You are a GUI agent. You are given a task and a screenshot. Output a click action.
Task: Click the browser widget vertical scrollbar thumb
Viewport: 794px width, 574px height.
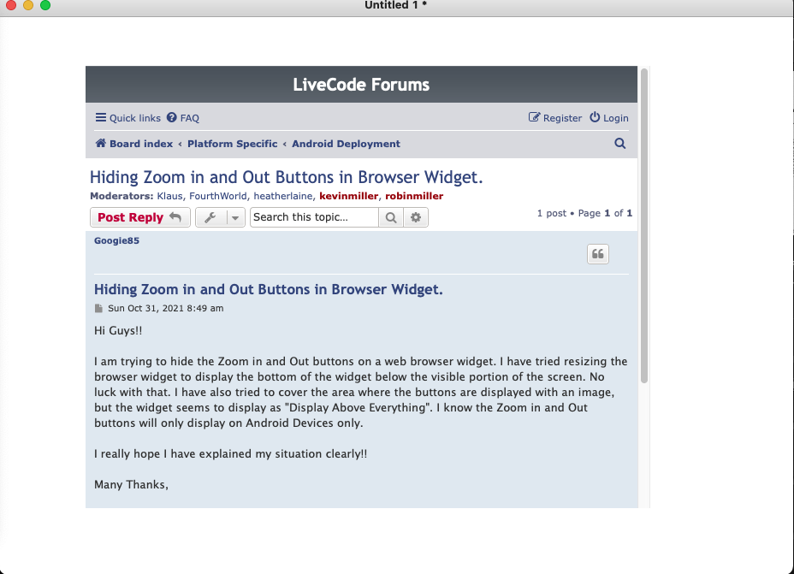(644, 225)
